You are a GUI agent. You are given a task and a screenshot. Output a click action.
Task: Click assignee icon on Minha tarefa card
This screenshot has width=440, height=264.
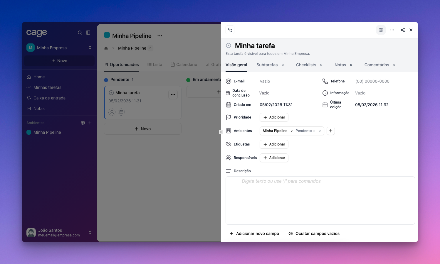tap(112, 112)
